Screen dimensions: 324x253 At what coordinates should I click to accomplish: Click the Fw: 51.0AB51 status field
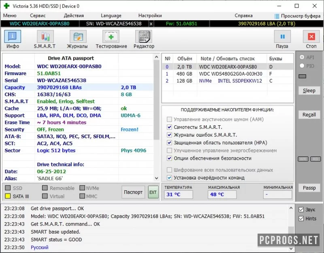pyautogui.click(x=181, y=24)
